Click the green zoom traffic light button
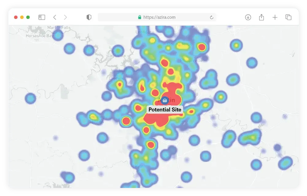The image size is (307, 196). 28,17
